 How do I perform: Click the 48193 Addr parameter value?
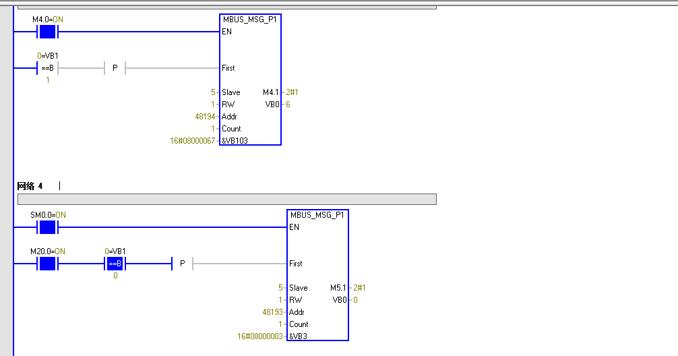click(272, 312)
